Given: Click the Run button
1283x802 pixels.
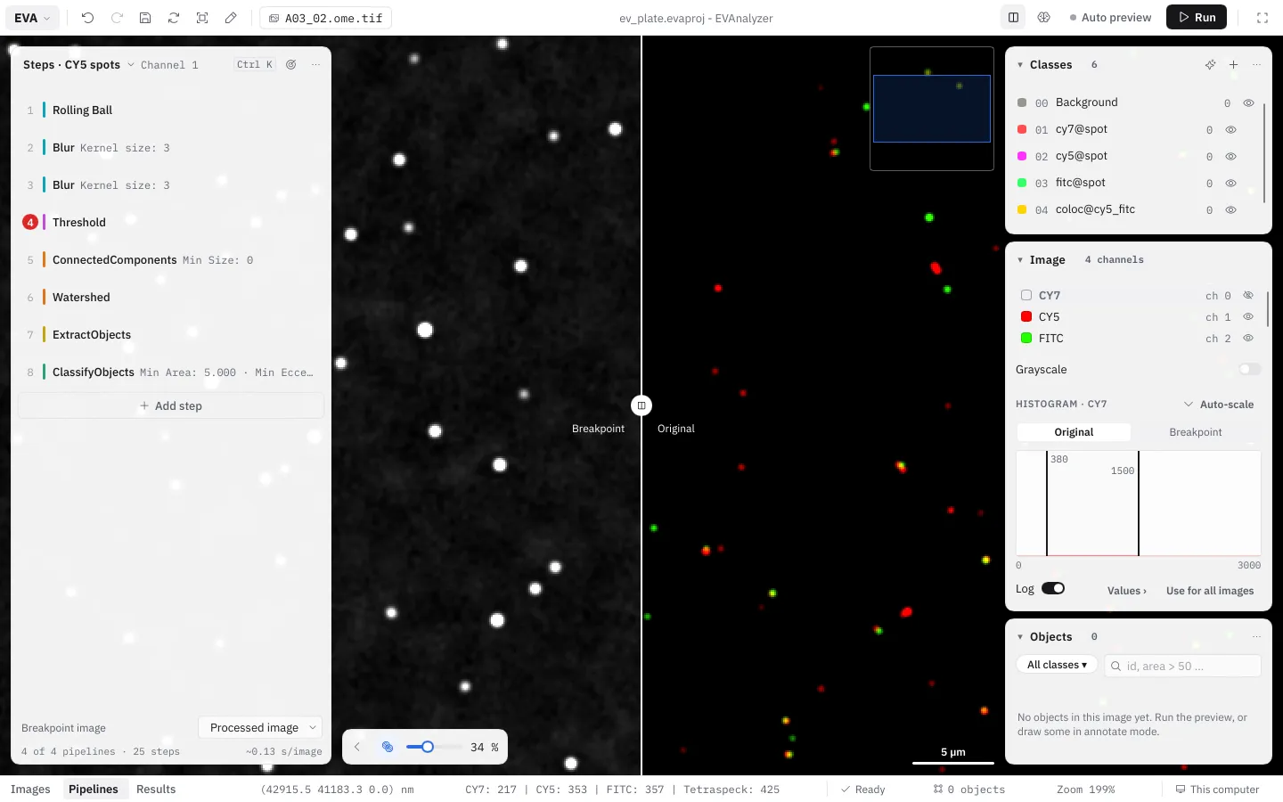Looking at the screenshot, I should tap(1197, 17).
